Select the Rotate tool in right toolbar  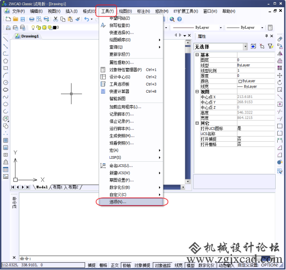point(280,82)
